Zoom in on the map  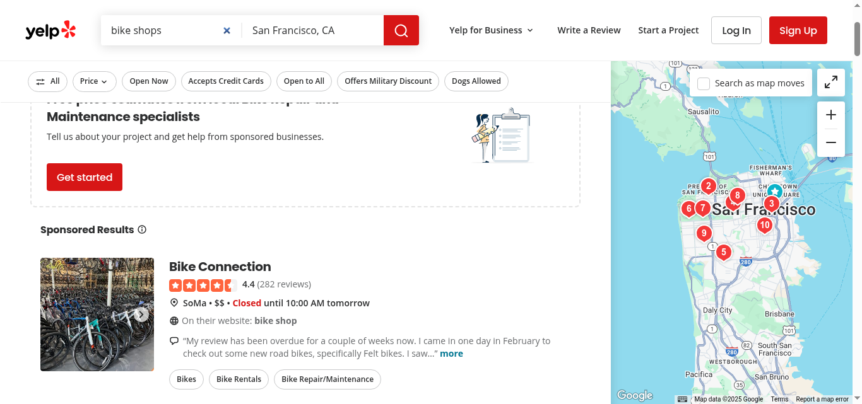point(831,115)
